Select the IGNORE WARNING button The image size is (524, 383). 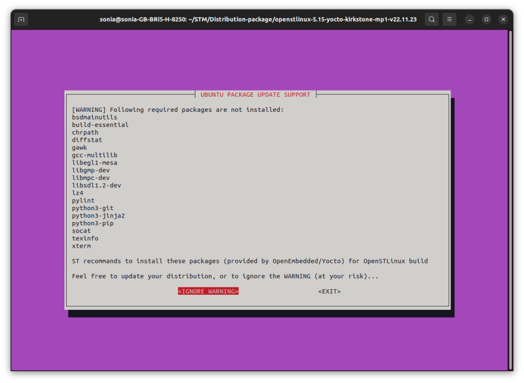point(208,291)
